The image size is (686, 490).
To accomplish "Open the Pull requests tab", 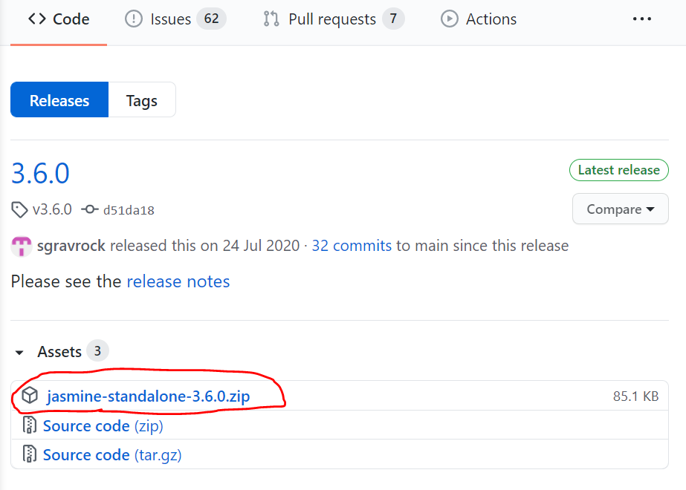I will pyautogui.click(x=334, y=19).
